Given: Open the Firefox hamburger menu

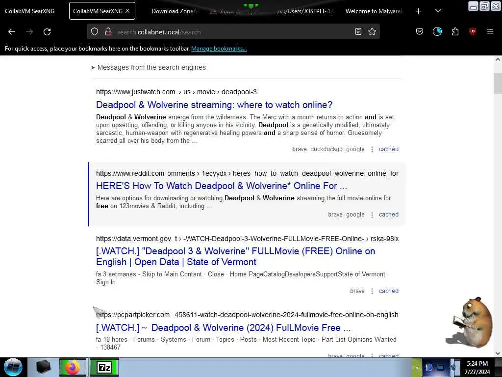Looking at the screenshot, I should (490, 31).
